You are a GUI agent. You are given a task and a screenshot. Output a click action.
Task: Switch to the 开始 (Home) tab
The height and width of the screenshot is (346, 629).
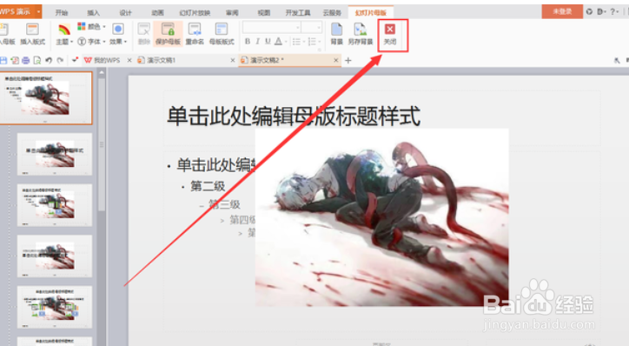(x=62, y=12)
